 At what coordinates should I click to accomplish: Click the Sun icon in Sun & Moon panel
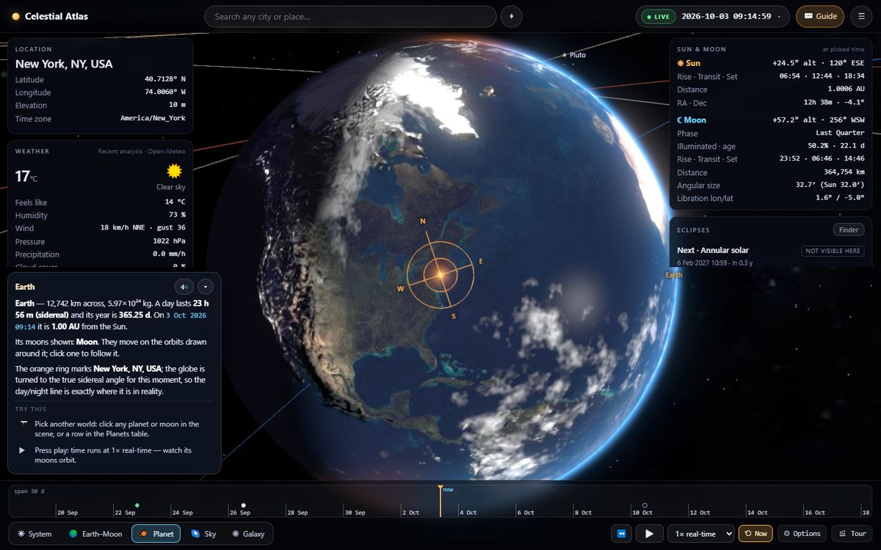[x=681, y=64]
